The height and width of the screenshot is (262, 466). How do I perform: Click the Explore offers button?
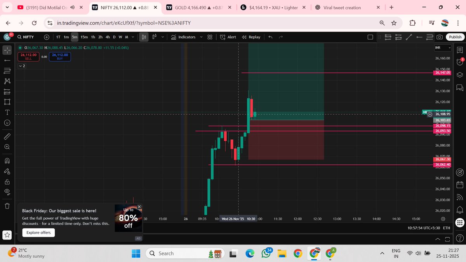pyautogui.click(x=38, y=233)
